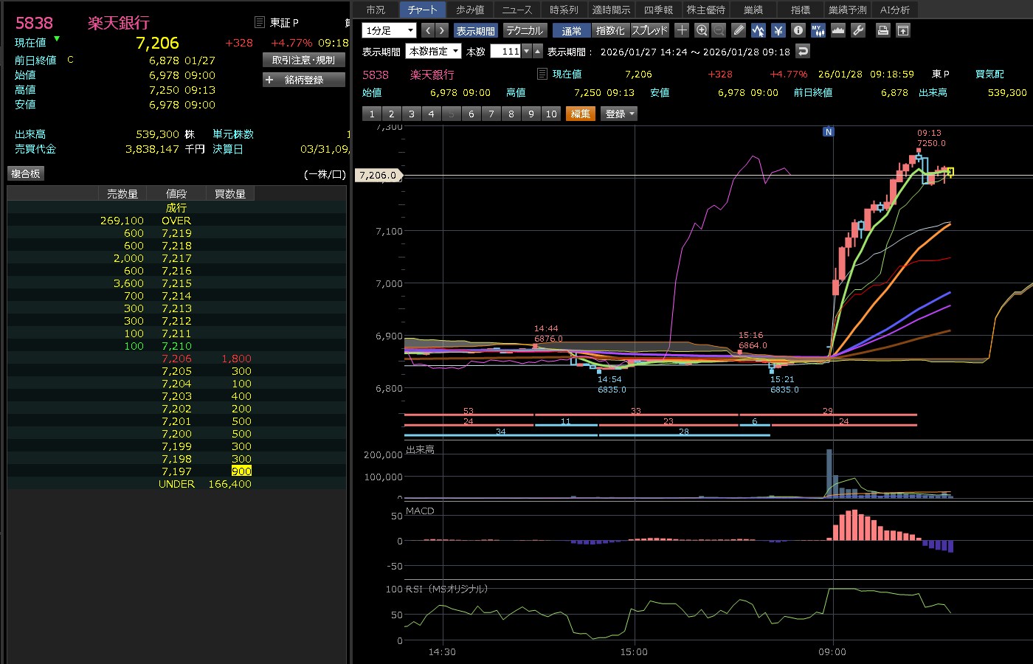The width and height of the screenshot is (1033, 664).
Task: Click the orange 編集 preset button
Action: 581,114
